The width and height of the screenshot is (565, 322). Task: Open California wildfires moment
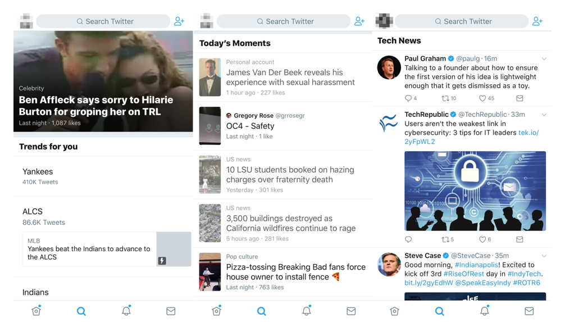pos(283,223)
